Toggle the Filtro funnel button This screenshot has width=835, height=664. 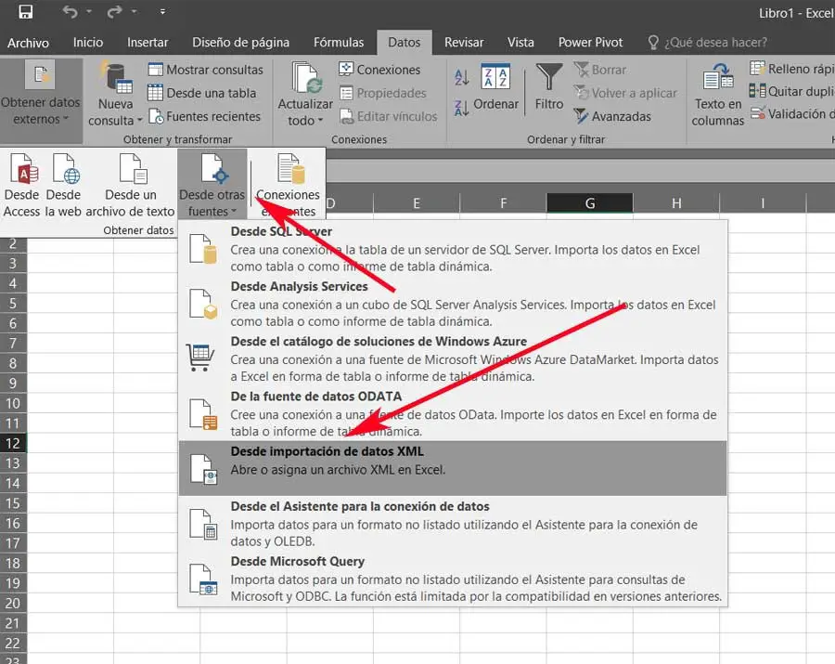pos(549,88)
